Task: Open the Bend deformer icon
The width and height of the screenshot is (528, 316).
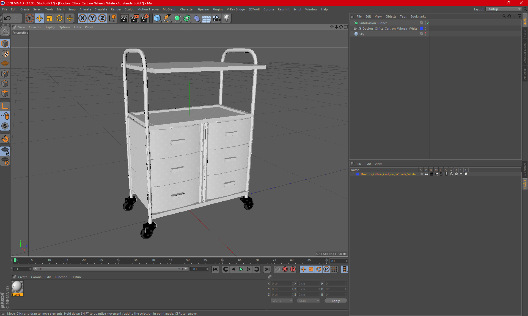Action: pos(197,18)
